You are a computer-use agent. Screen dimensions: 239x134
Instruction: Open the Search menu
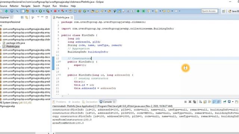pyautogui.click(x=37, y=6)
